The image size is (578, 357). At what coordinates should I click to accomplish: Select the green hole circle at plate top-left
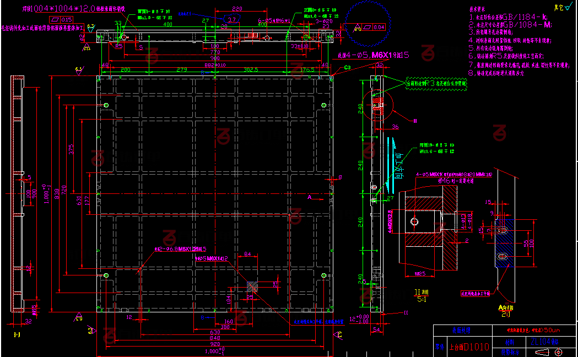[x=106, y=105]
